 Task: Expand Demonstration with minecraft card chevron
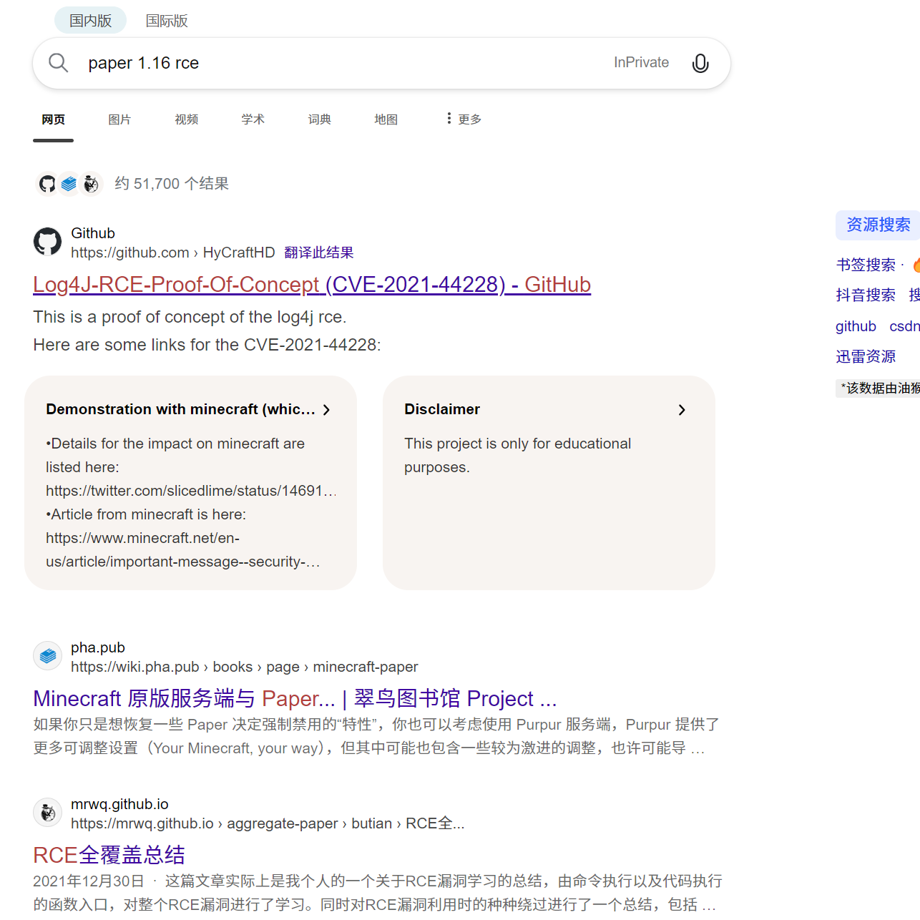(x=326, y=410)
